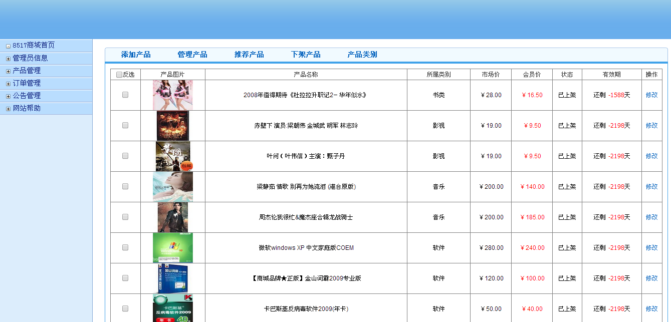Click the windows XP product box image
The width and height of the screenshot is (671, 322).
[173, 248]
